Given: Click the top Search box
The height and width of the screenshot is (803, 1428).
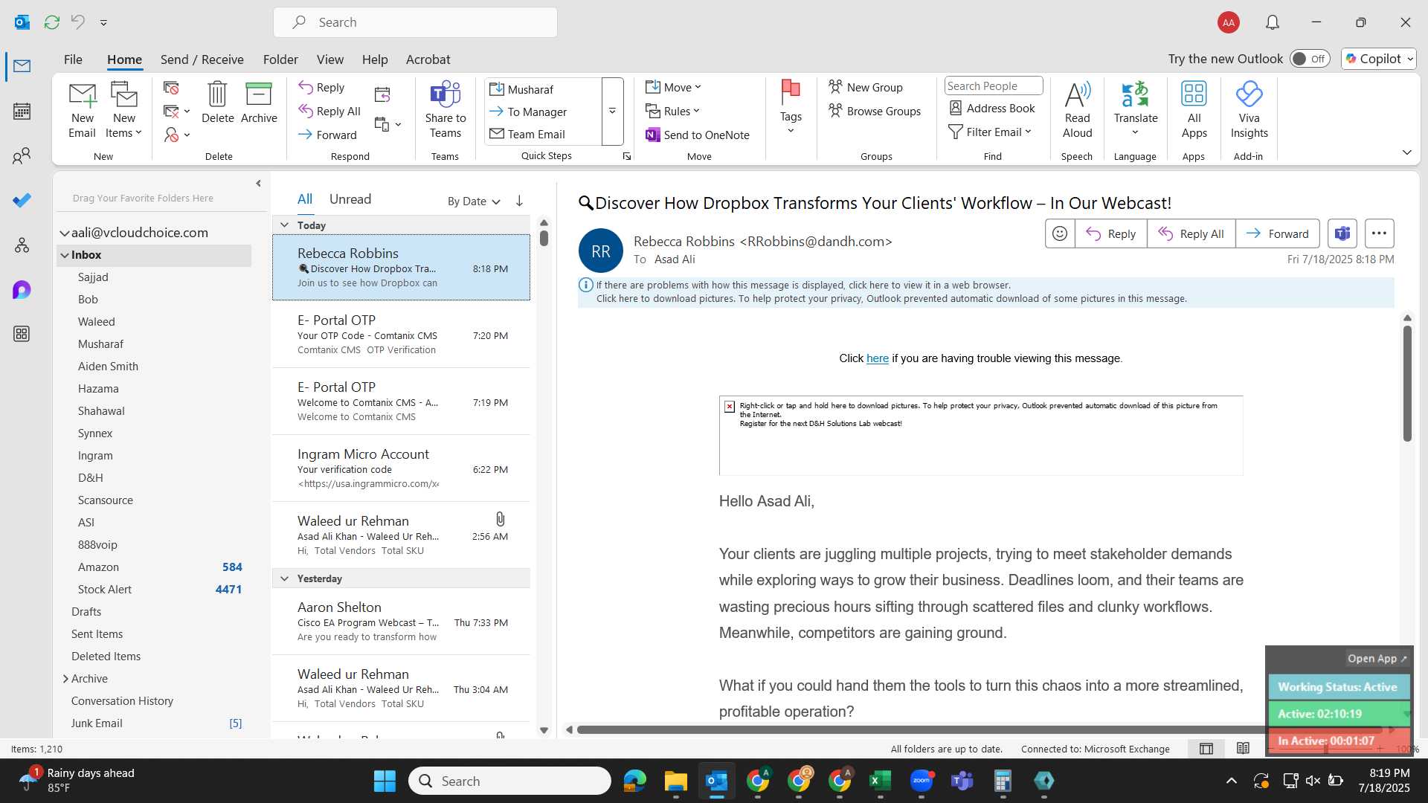Looking at the screenshot, I should click(415, 22).
